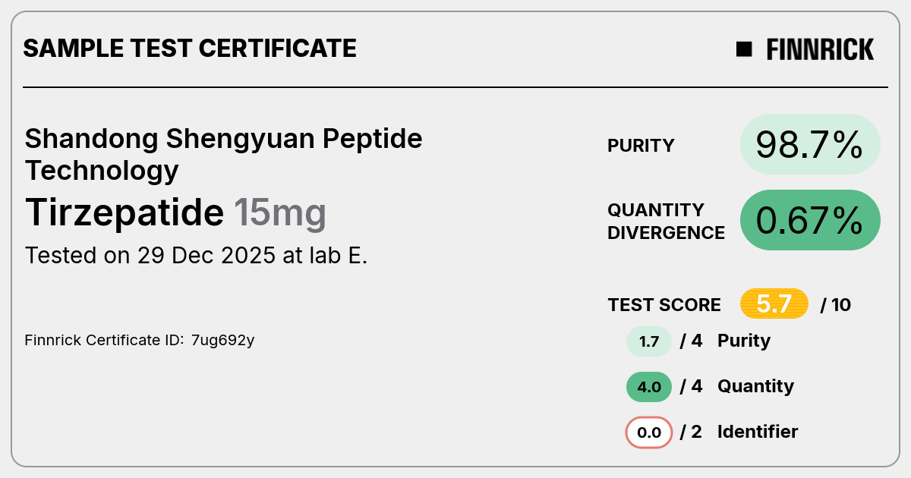
Task: Click the 1.7 purity score pill
Action: (x=649, y=341)
